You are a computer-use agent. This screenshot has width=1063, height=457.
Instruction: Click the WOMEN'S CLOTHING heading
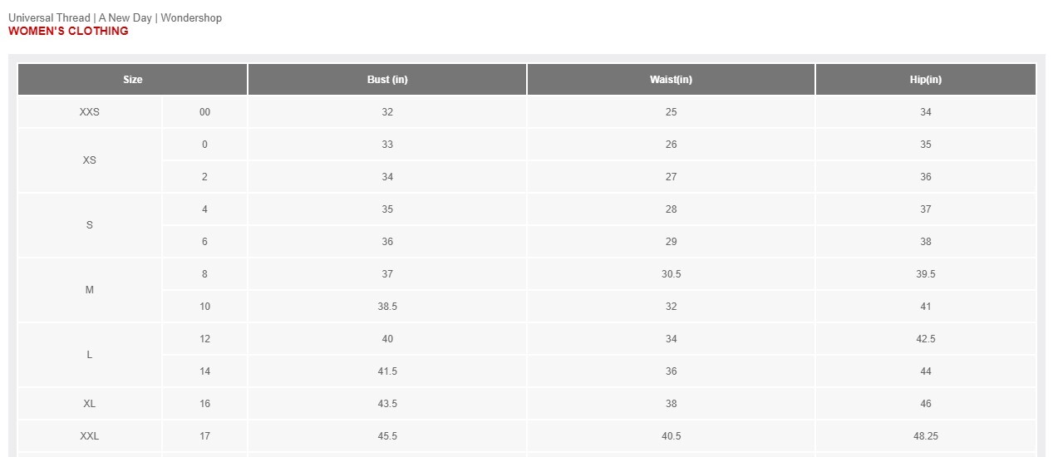click(68, 31)
